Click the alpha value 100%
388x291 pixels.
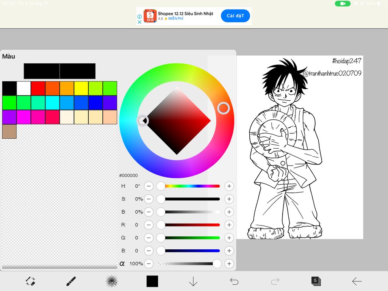[x=136, y=264]
